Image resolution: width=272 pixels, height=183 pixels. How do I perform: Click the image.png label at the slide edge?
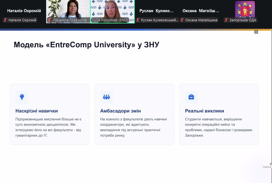pos(267,167)
